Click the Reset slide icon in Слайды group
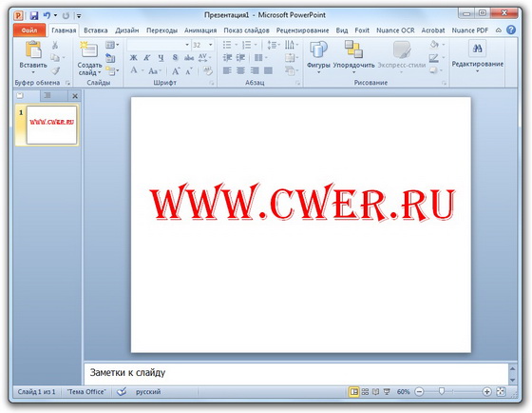 coord(110,58)
